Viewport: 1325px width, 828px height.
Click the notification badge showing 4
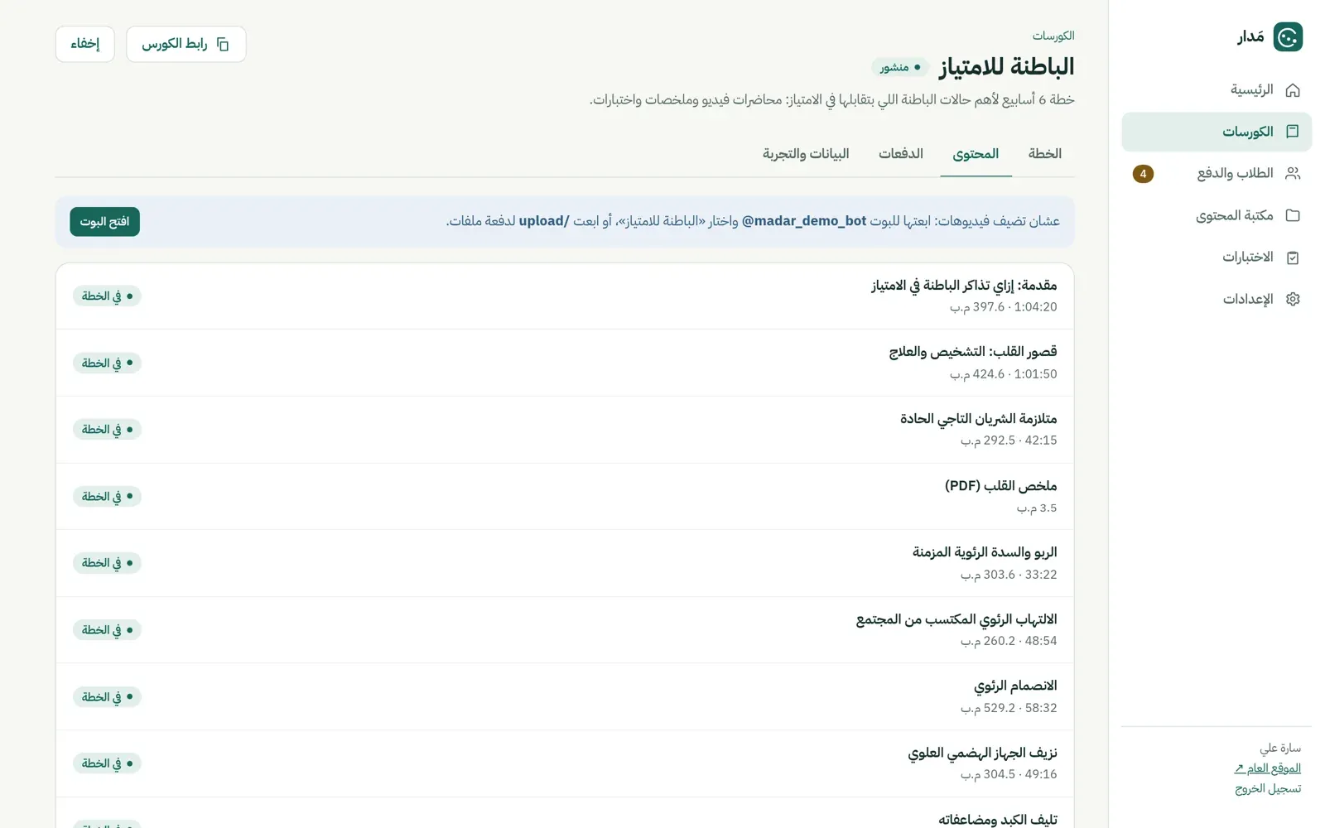1143,174
